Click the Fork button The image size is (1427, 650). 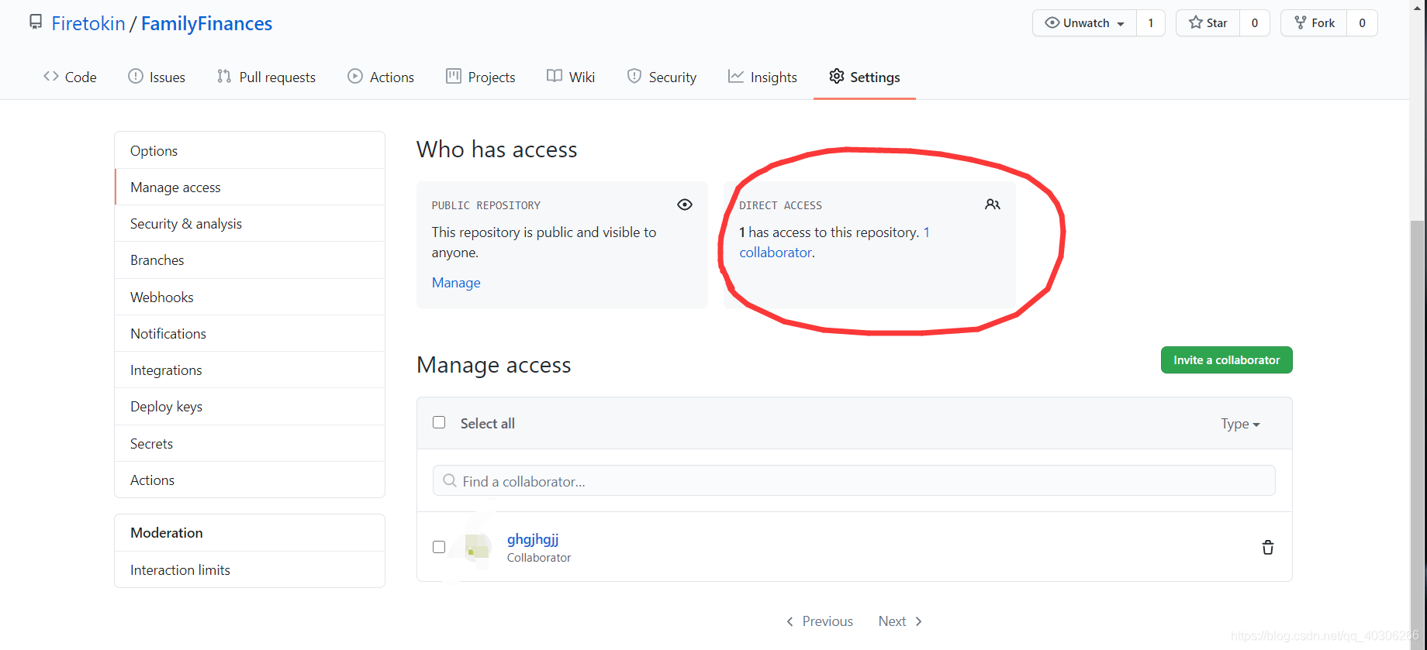[x=1315, y=23]
